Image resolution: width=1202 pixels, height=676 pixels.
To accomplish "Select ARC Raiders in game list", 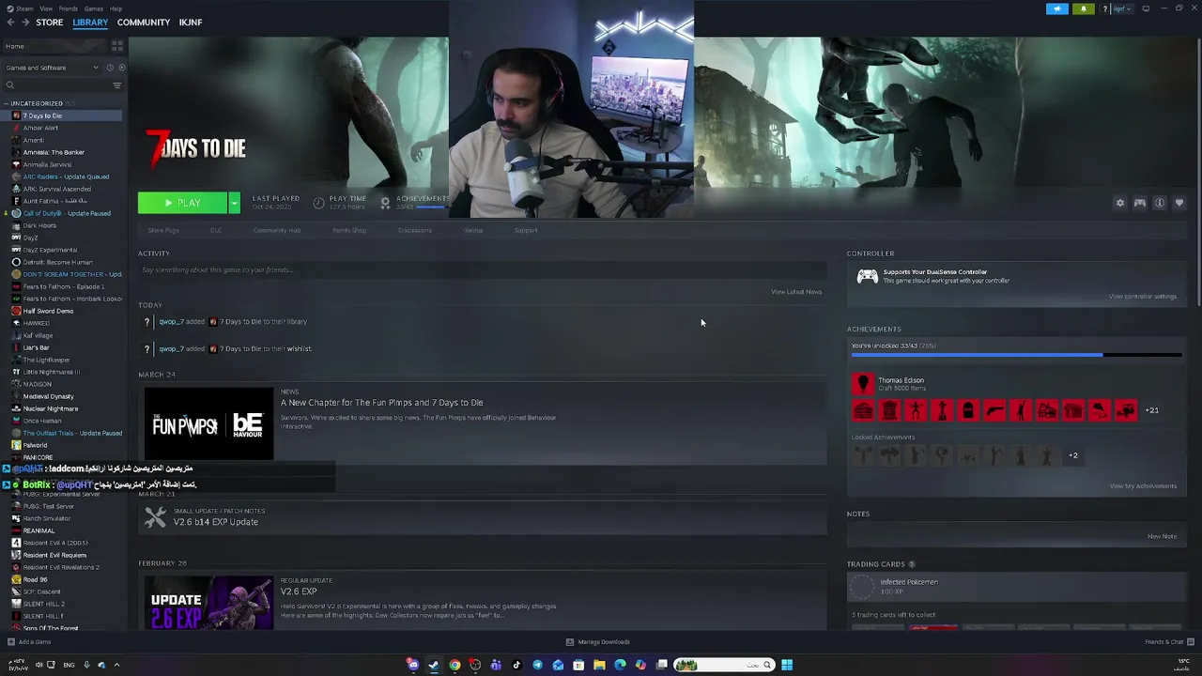I will tap(61, 177).
